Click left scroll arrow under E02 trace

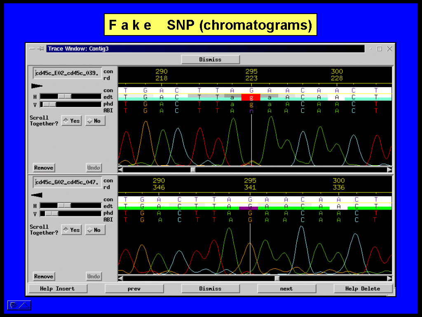click(x=120, y=170)
